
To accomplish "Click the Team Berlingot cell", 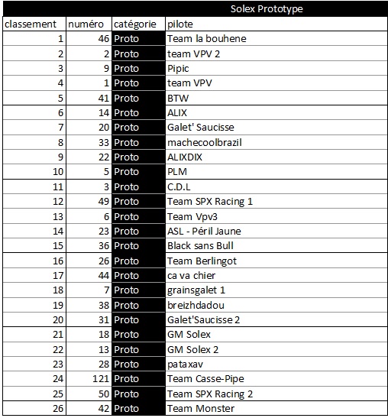I will point(276,261).
